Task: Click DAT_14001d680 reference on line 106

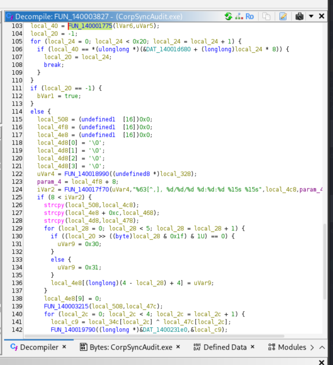Action: [x=168, y=49]
